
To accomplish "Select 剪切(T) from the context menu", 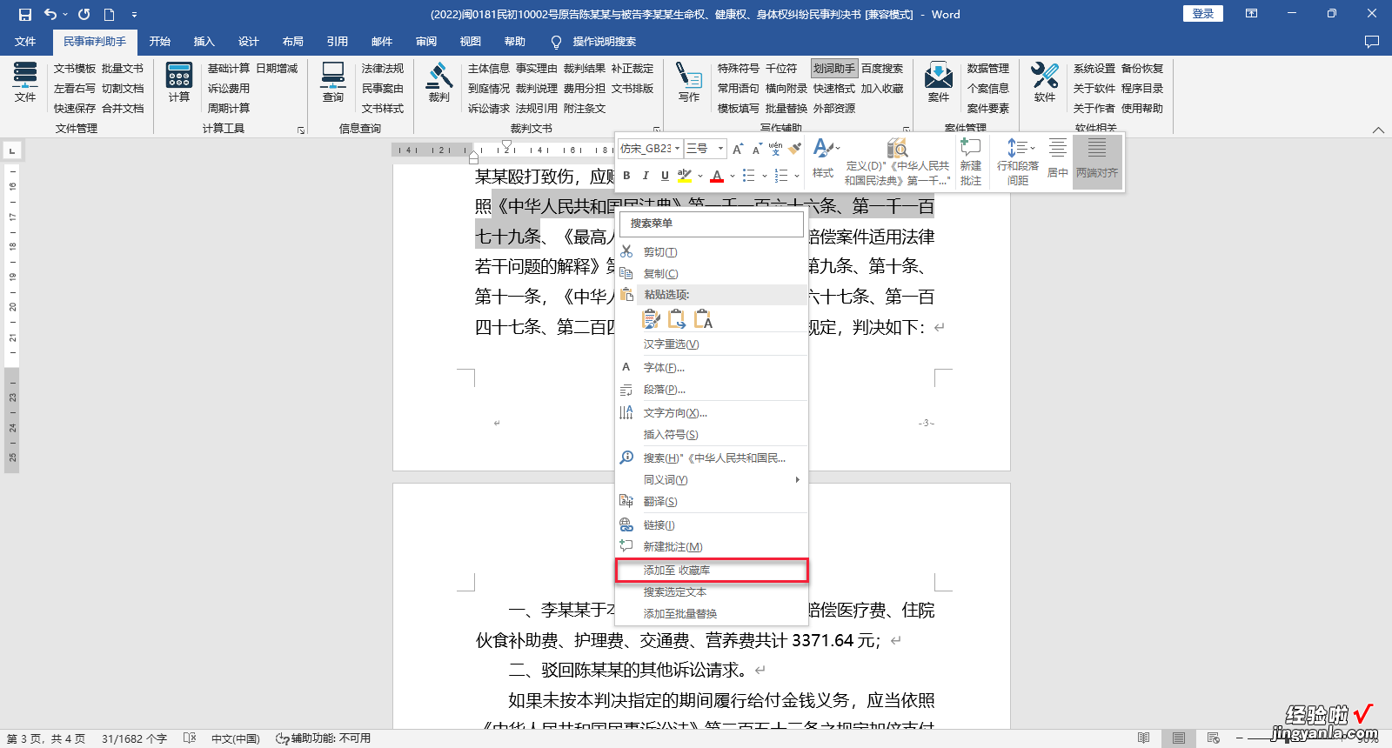I will point(712,252).
